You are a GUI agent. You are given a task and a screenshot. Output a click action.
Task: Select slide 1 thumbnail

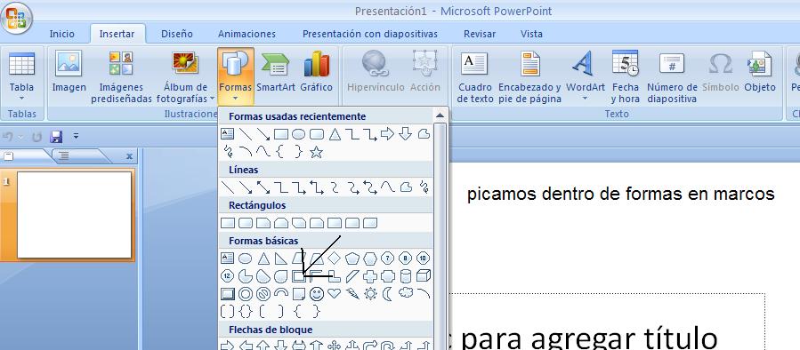74,215
